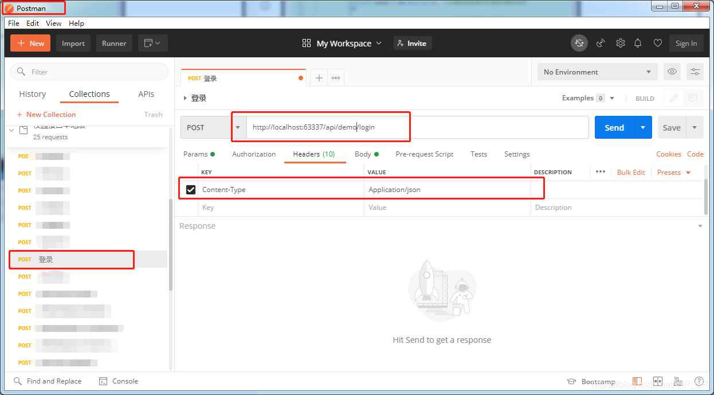
Task: Open Settings gear in the header
Action: pyautogui.click(x=620, y=43)
